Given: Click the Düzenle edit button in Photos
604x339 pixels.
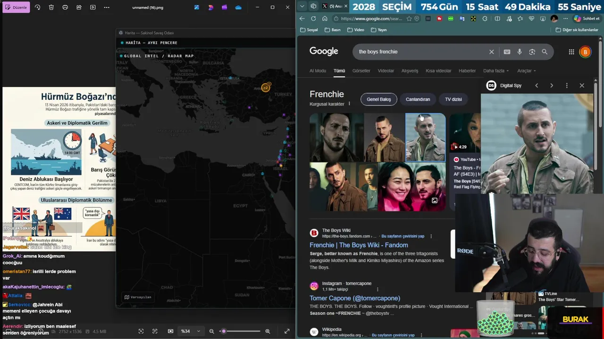Looking at the screenshot, I should click(x=16, y=8).
